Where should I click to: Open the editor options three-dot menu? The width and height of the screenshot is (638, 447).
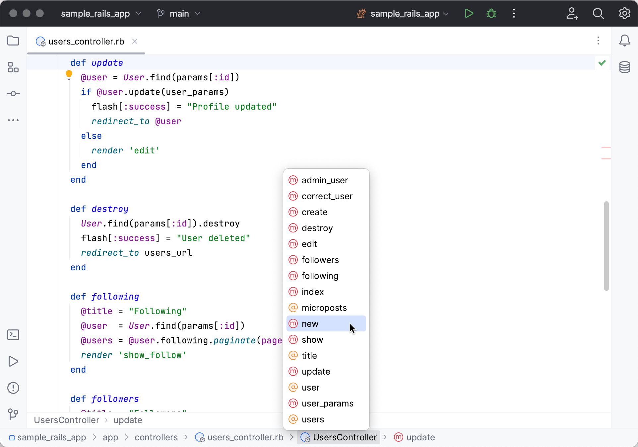(x=598, y=41)
